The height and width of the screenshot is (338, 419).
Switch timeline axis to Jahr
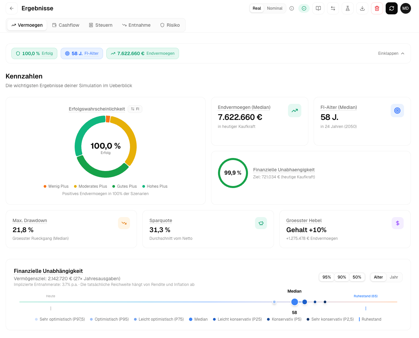pos(394,277)
